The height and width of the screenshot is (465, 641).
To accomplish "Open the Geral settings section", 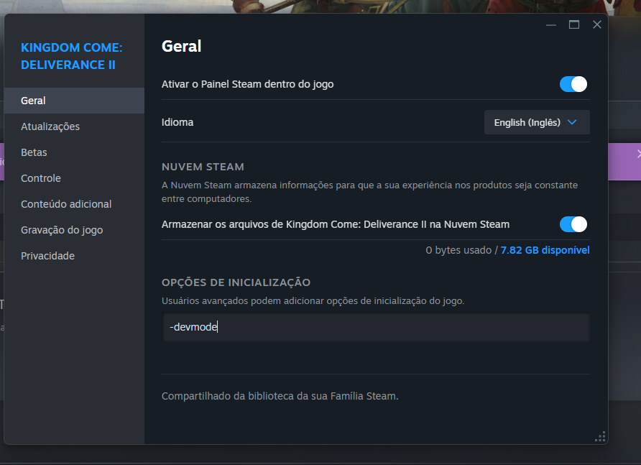I will (x=74, y=101).
